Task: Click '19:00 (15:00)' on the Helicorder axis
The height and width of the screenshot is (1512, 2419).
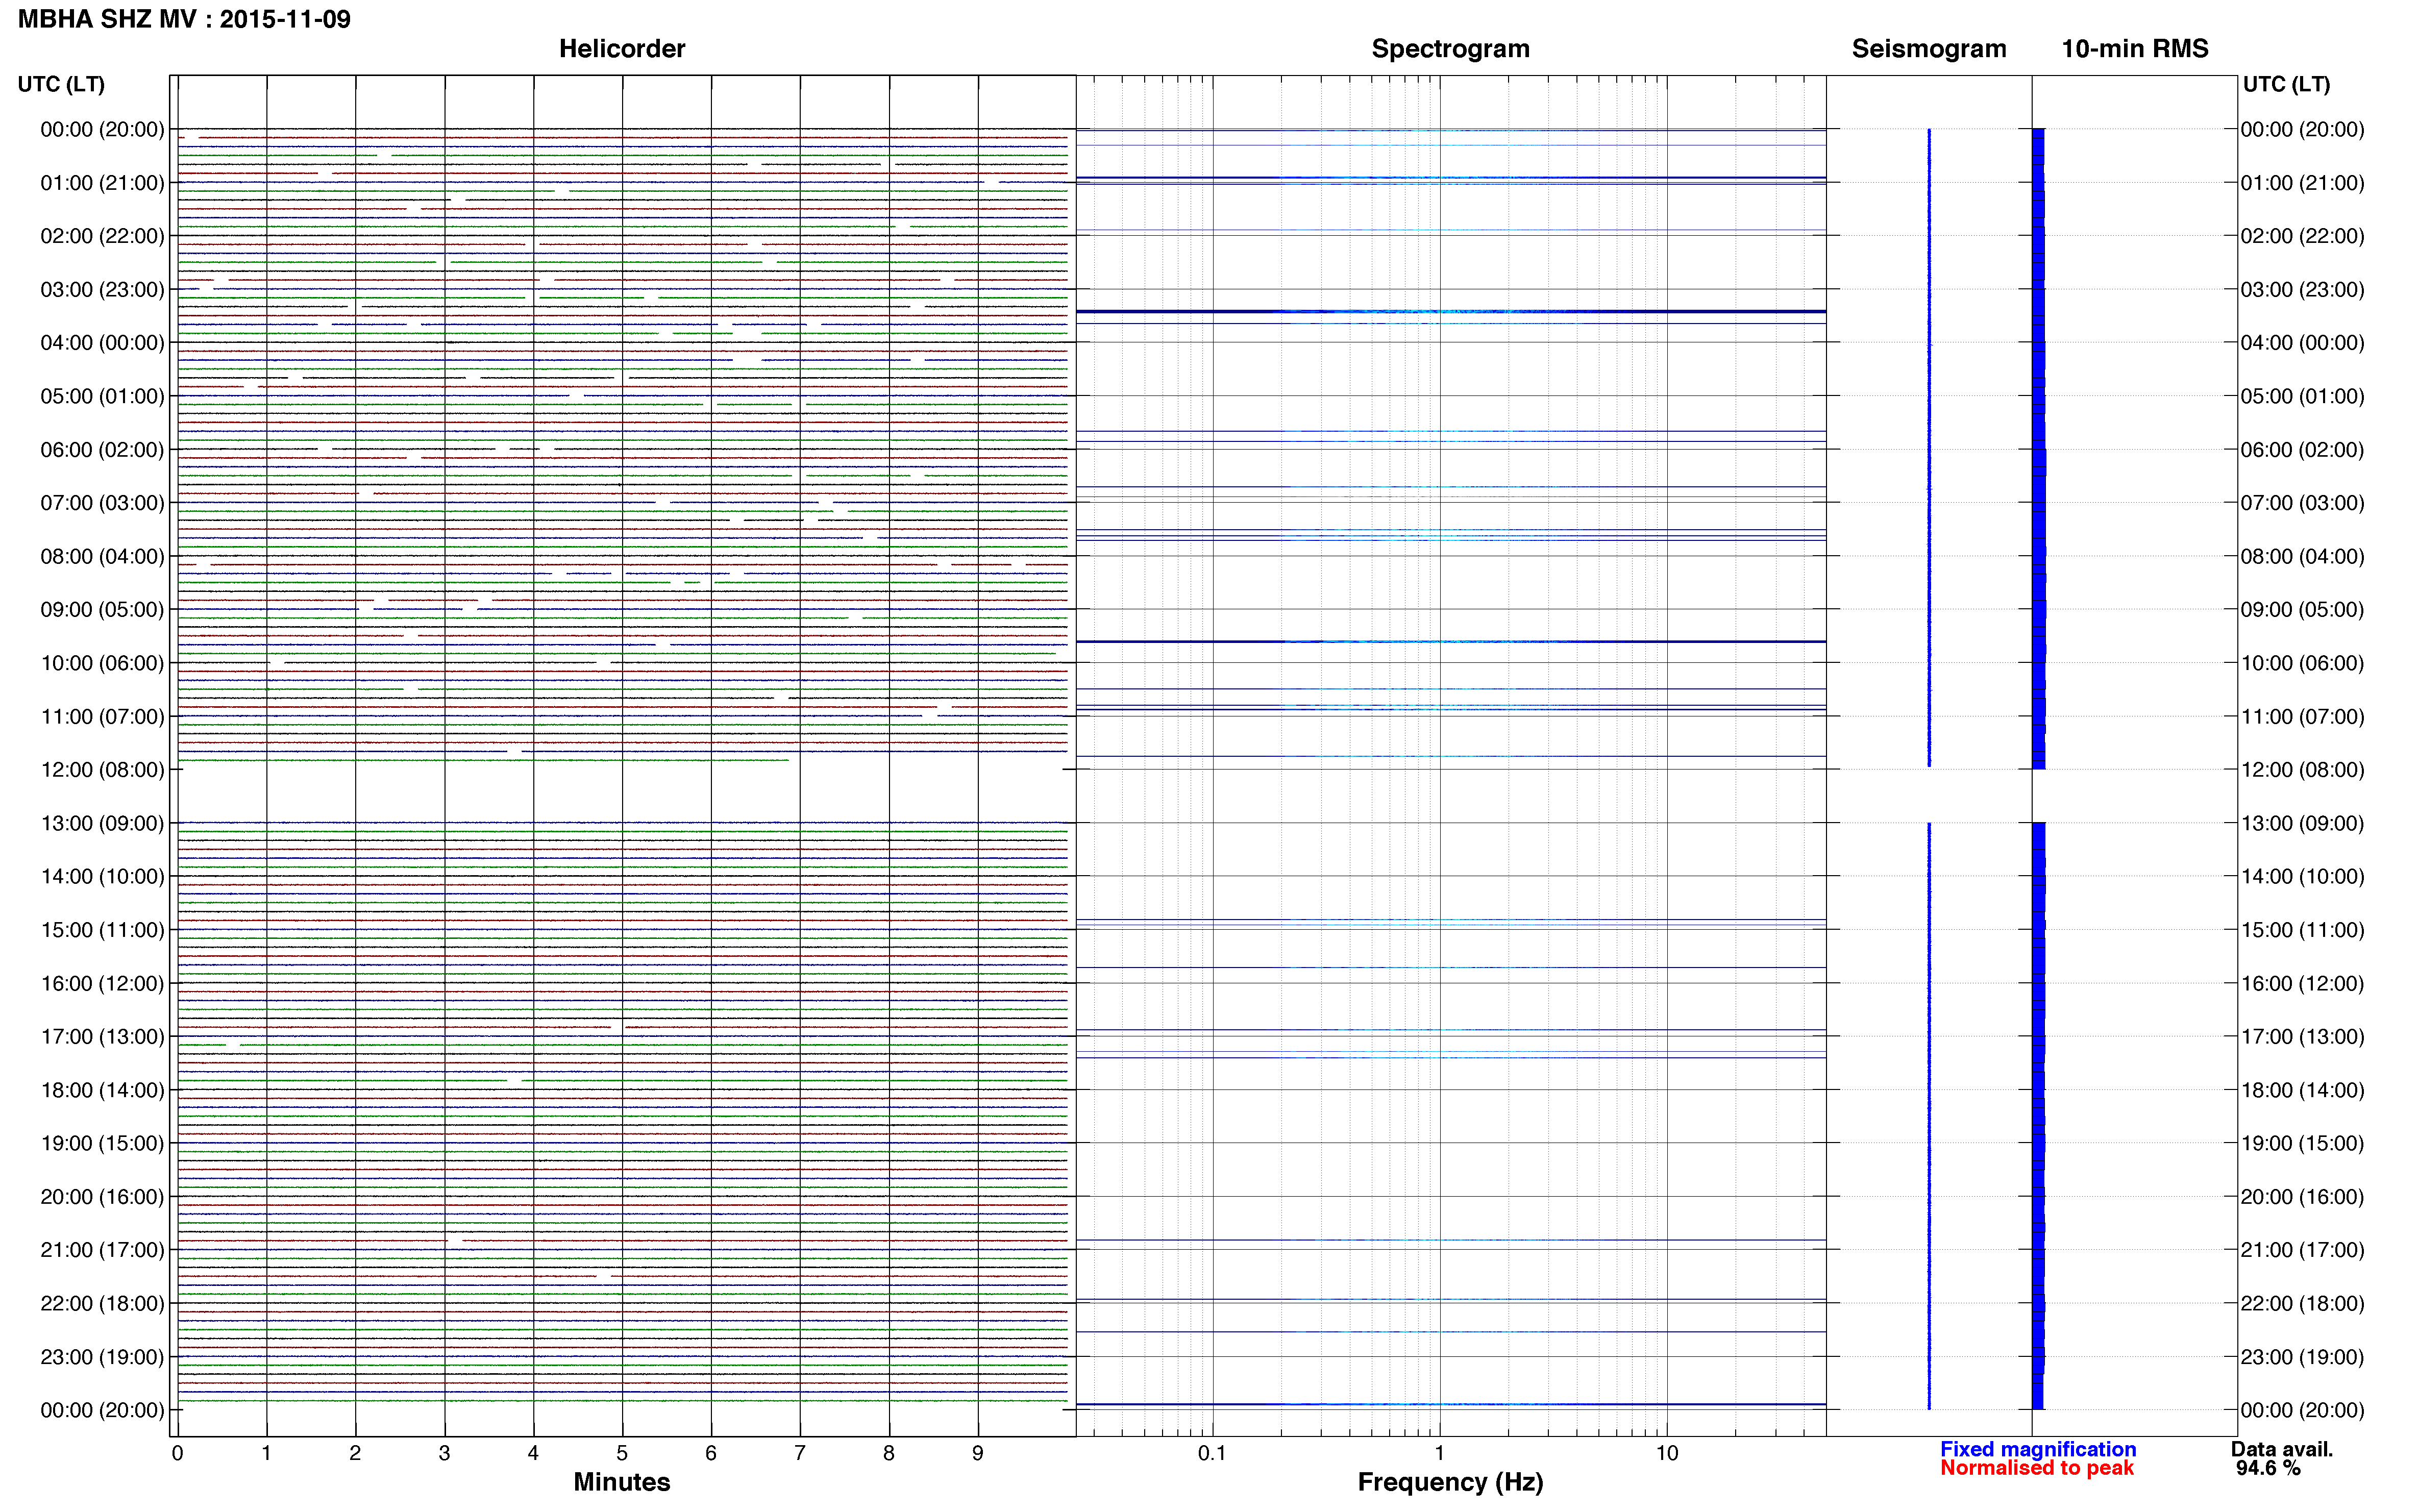Action: pyautogui.click(x=102, y=1143)
